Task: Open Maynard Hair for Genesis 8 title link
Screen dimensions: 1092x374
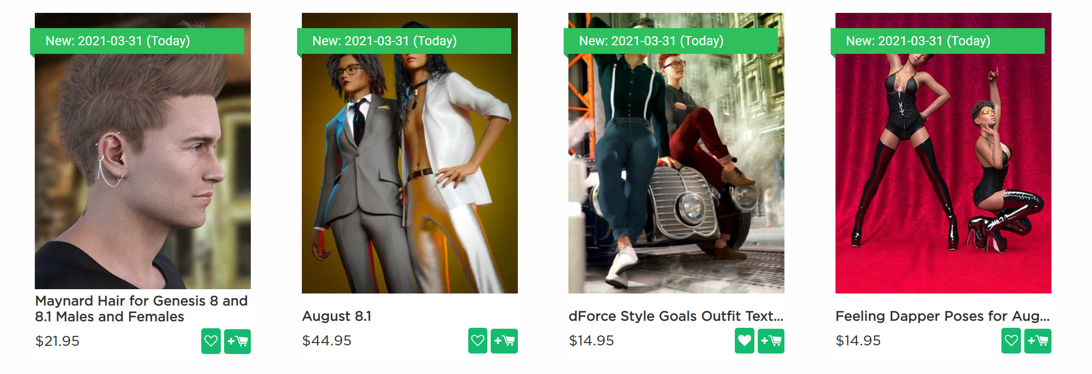Action: [x=141, y=309]
